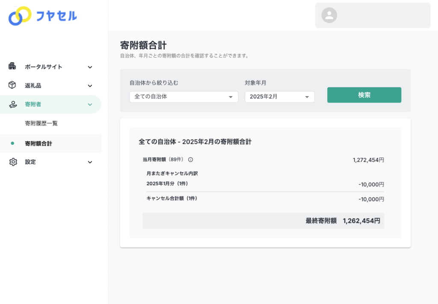Click the フヤセル logo
The width and height of the screenshot is (438, 304).
[43, 16]
